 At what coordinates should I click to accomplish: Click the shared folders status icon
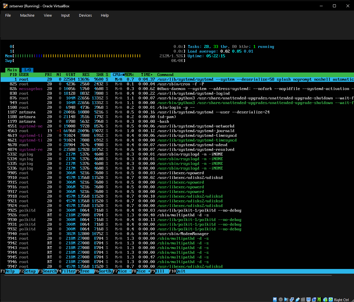click(303, 299)
